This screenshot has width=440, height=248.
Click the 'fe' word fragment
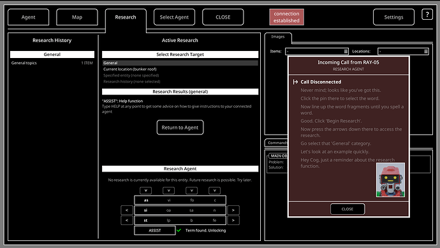pyautogui.click(x=214, y=220)
